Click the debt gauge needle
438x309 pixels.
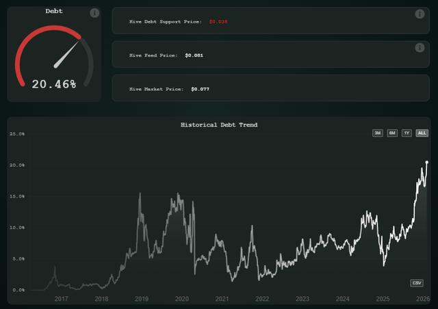pyautogui.click(x=66, y=55)
